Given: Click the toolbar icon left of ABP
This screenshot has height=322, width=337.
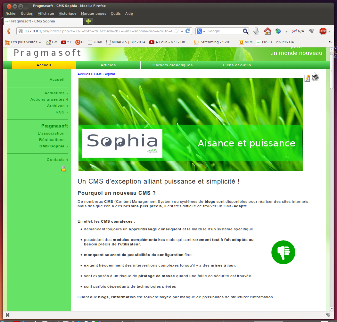Looking at the screenshot, I should 311,31.
